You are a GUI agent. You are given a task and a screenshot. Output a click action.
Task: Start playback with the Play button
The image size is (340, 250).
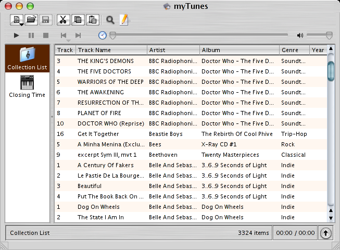coord(16,35)
